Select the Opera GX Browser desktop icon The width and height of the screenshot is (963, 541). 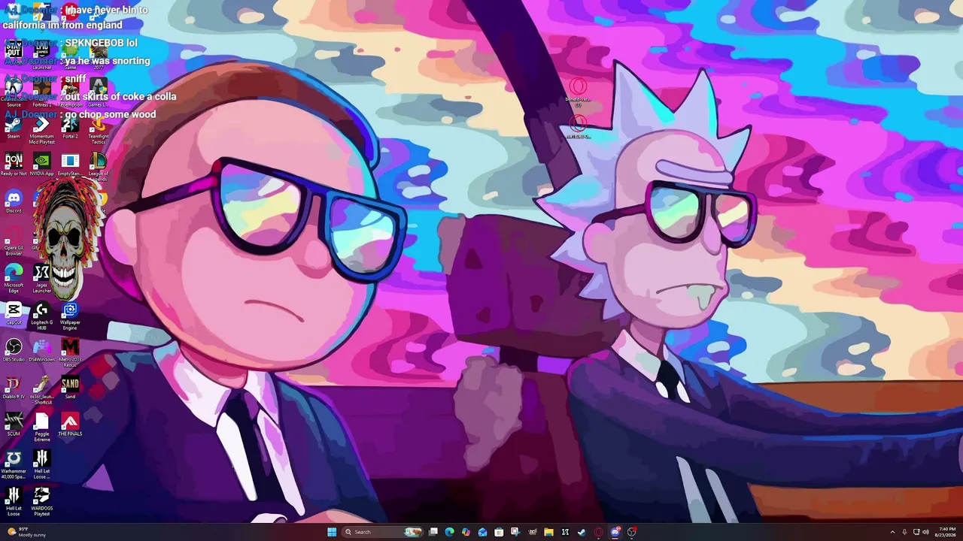point(14,242)
